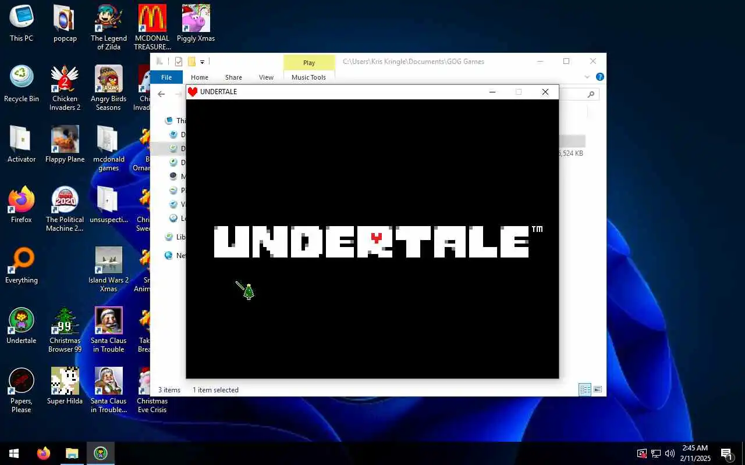Open Firefox from the taskbar
The image size is (745, 465).
[44, 453]
